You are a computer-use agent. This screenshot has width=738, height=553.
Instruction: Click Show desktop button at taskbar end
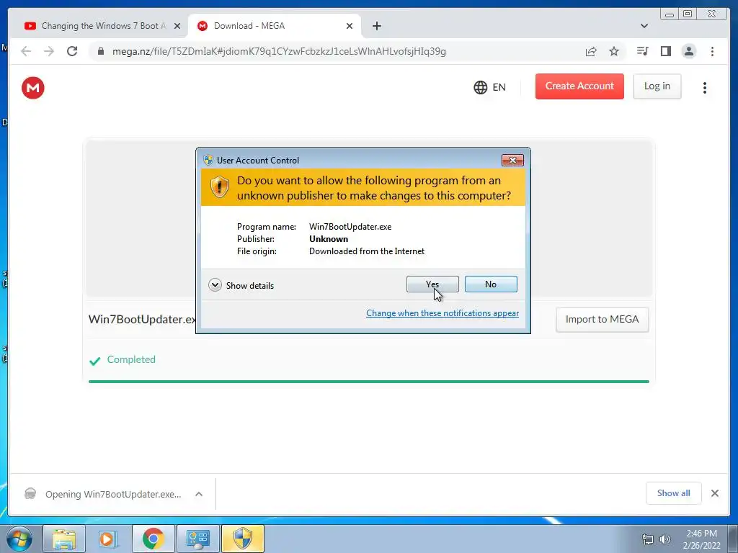733,539
